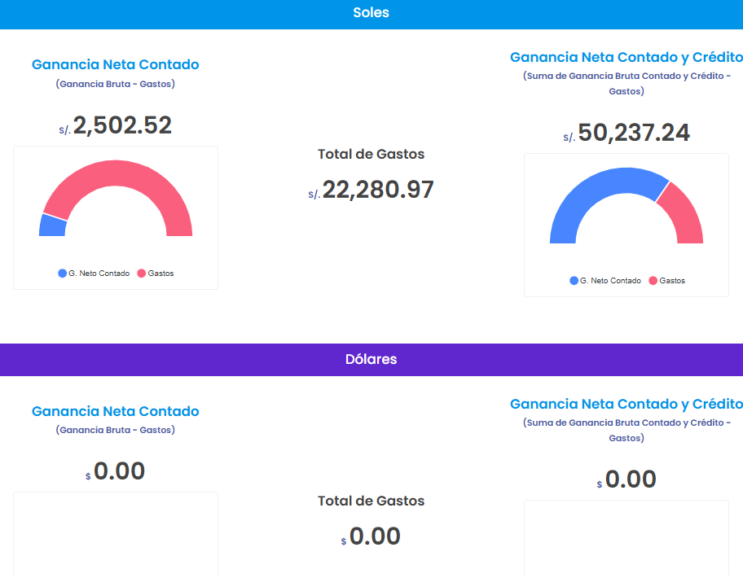Click Total de Gastos label in Dólares section
Viewport: 743px width, 578px height.
(x=371, y=501)
